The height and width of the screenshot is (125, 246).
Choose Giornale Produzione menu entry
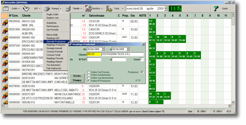point(56,41)
